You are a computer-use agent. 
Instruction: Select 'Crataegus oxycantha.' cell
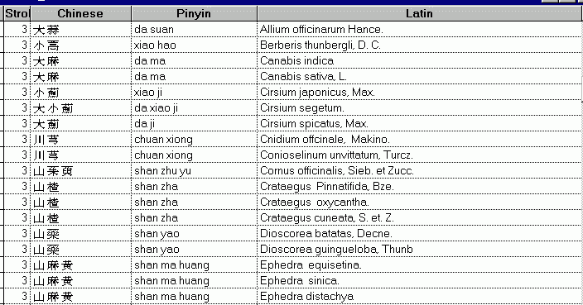(x=419, y=202)
